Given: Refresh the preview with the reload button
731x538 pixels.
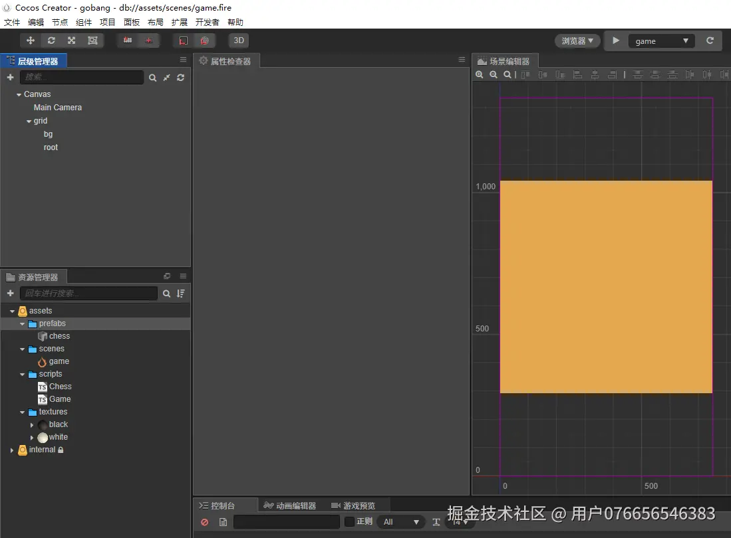Looking at the screenshot, I should 710,41.
